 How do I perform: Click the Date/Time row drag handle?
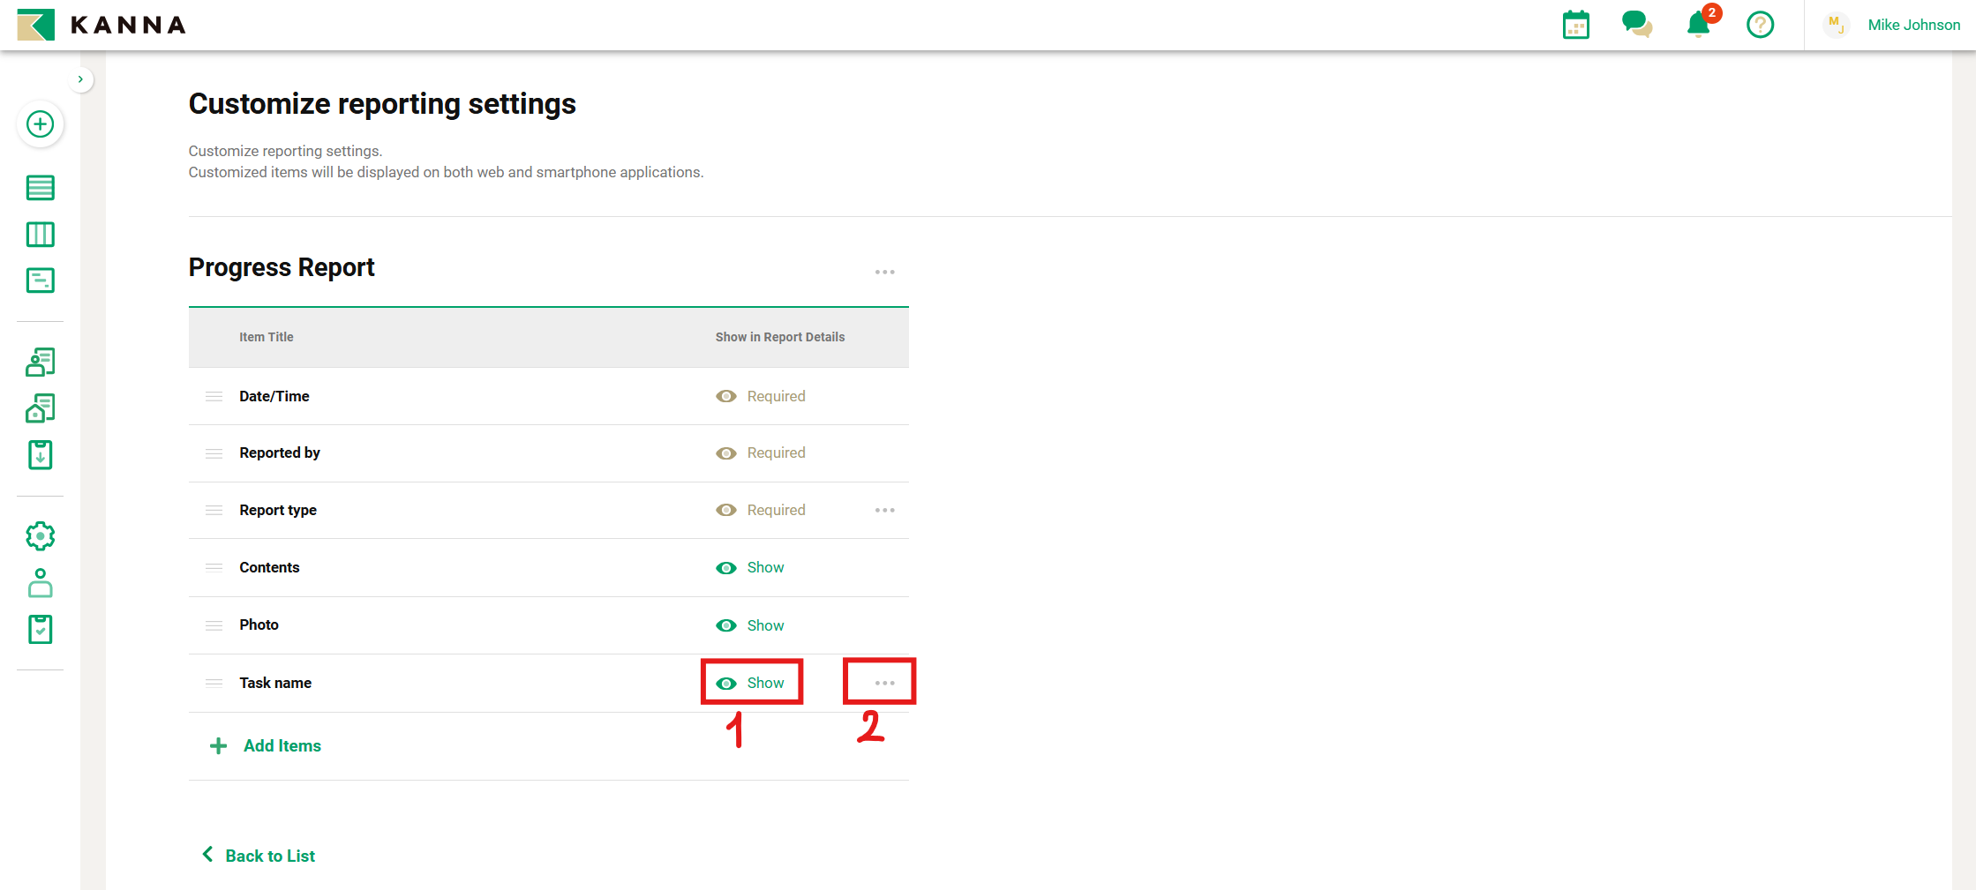(214, 397)
